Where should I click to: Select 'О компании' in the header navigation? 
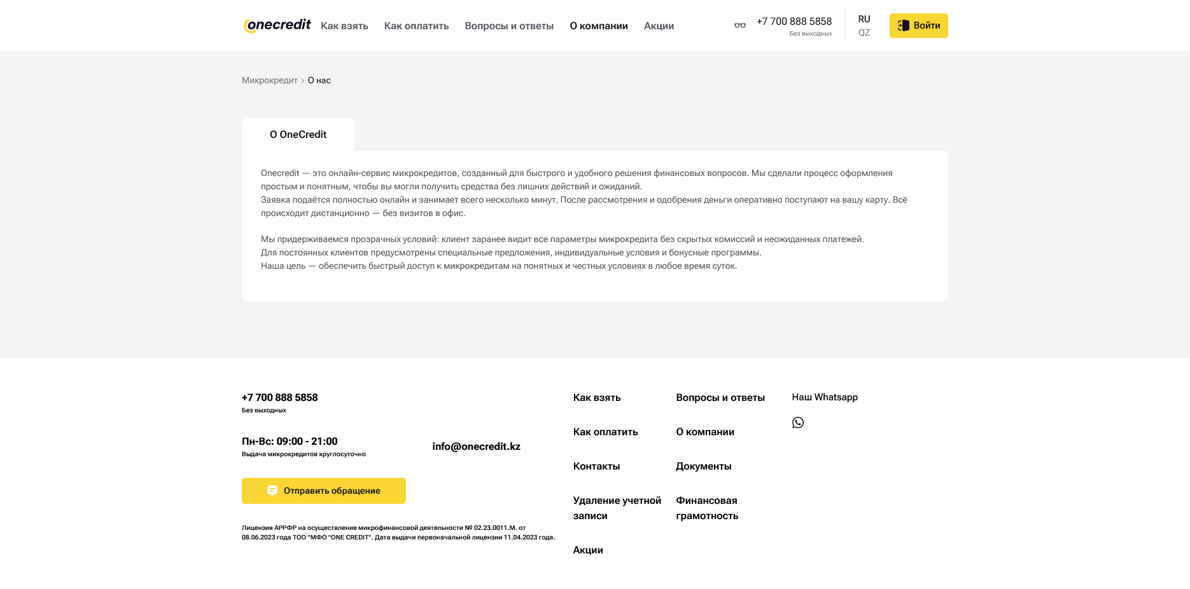pos(599,26)
